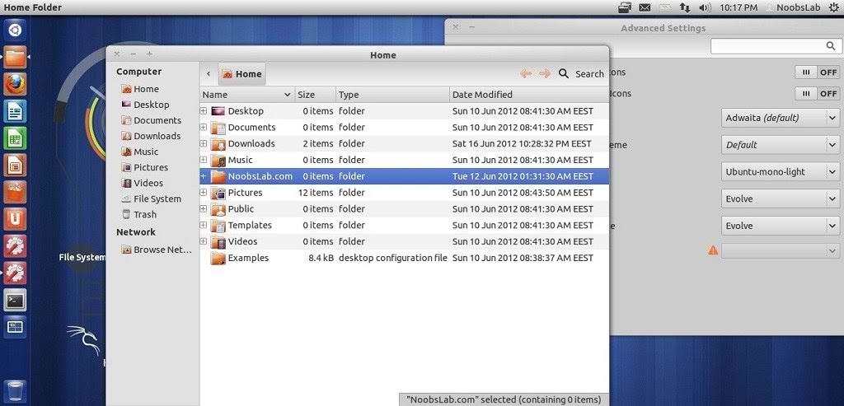Toggle the first OFF switch in Advanced Settings
The height and width of the screenshot is (406, 844).
pos(817,72)
